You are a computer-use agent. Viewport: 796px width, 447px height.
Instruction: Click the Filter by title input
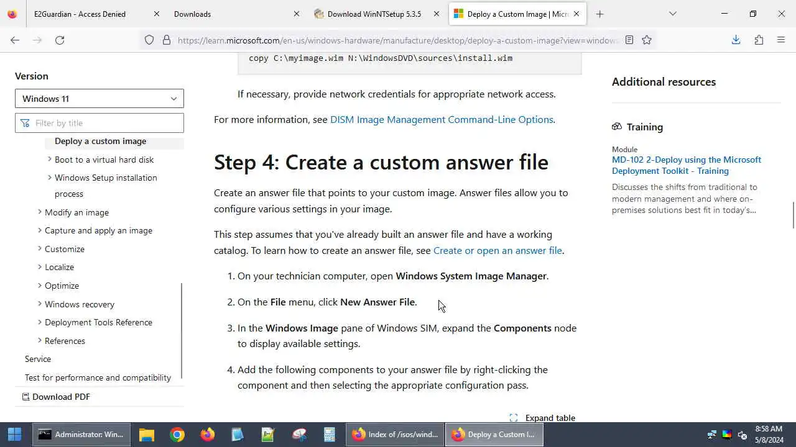(x=99, y=123)
